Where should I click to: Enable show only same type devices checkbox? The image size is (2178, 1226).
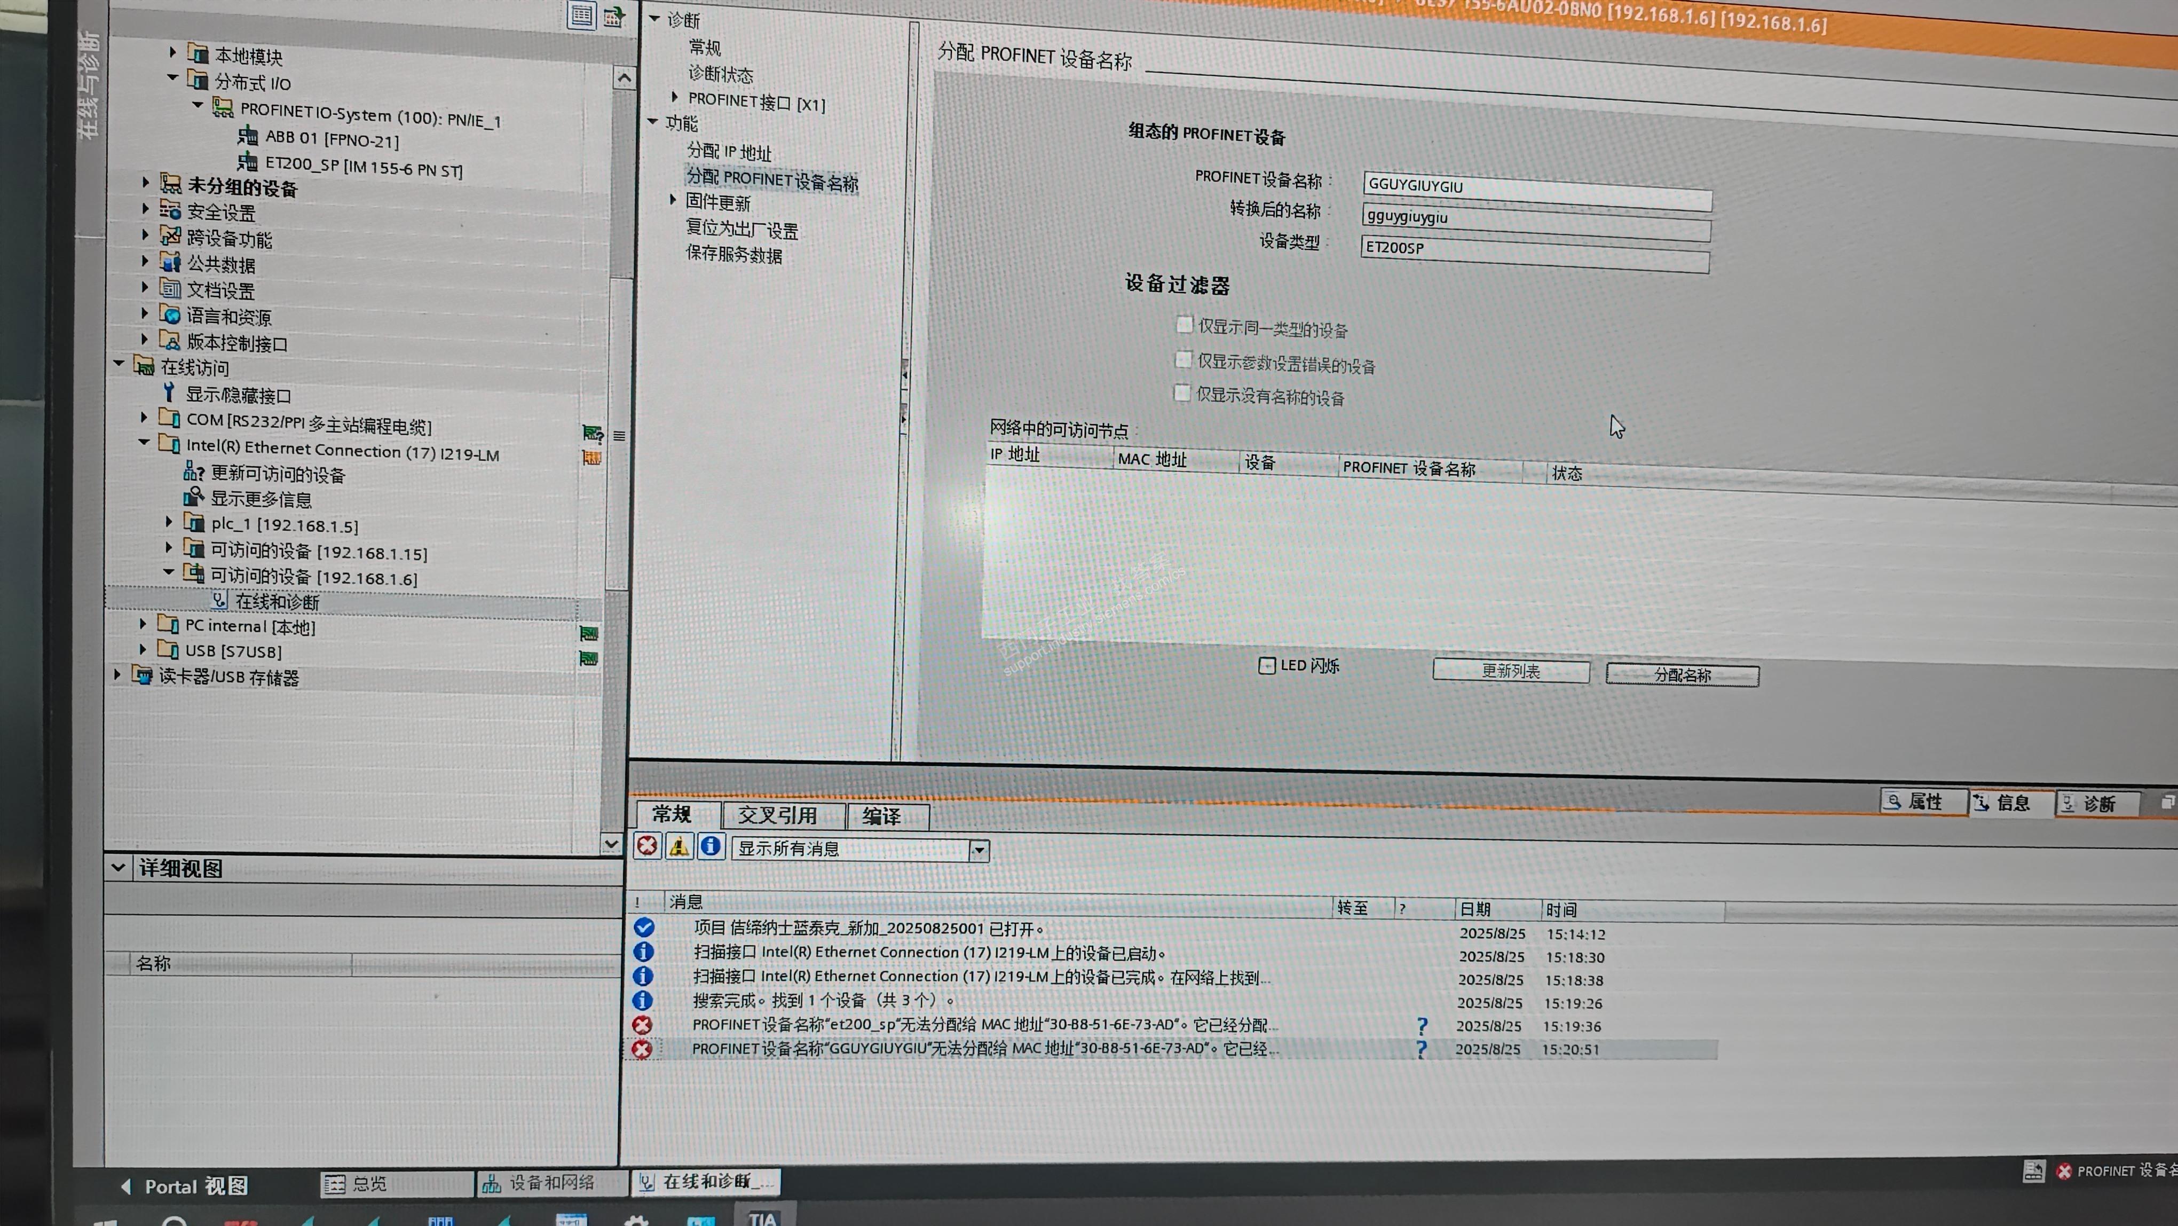[x=1185, y=326]
